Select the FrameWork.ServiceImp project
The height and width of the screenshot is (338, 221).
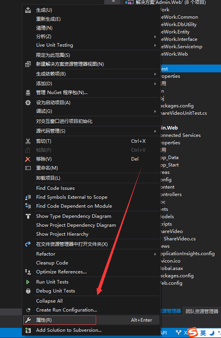(181, 47)
